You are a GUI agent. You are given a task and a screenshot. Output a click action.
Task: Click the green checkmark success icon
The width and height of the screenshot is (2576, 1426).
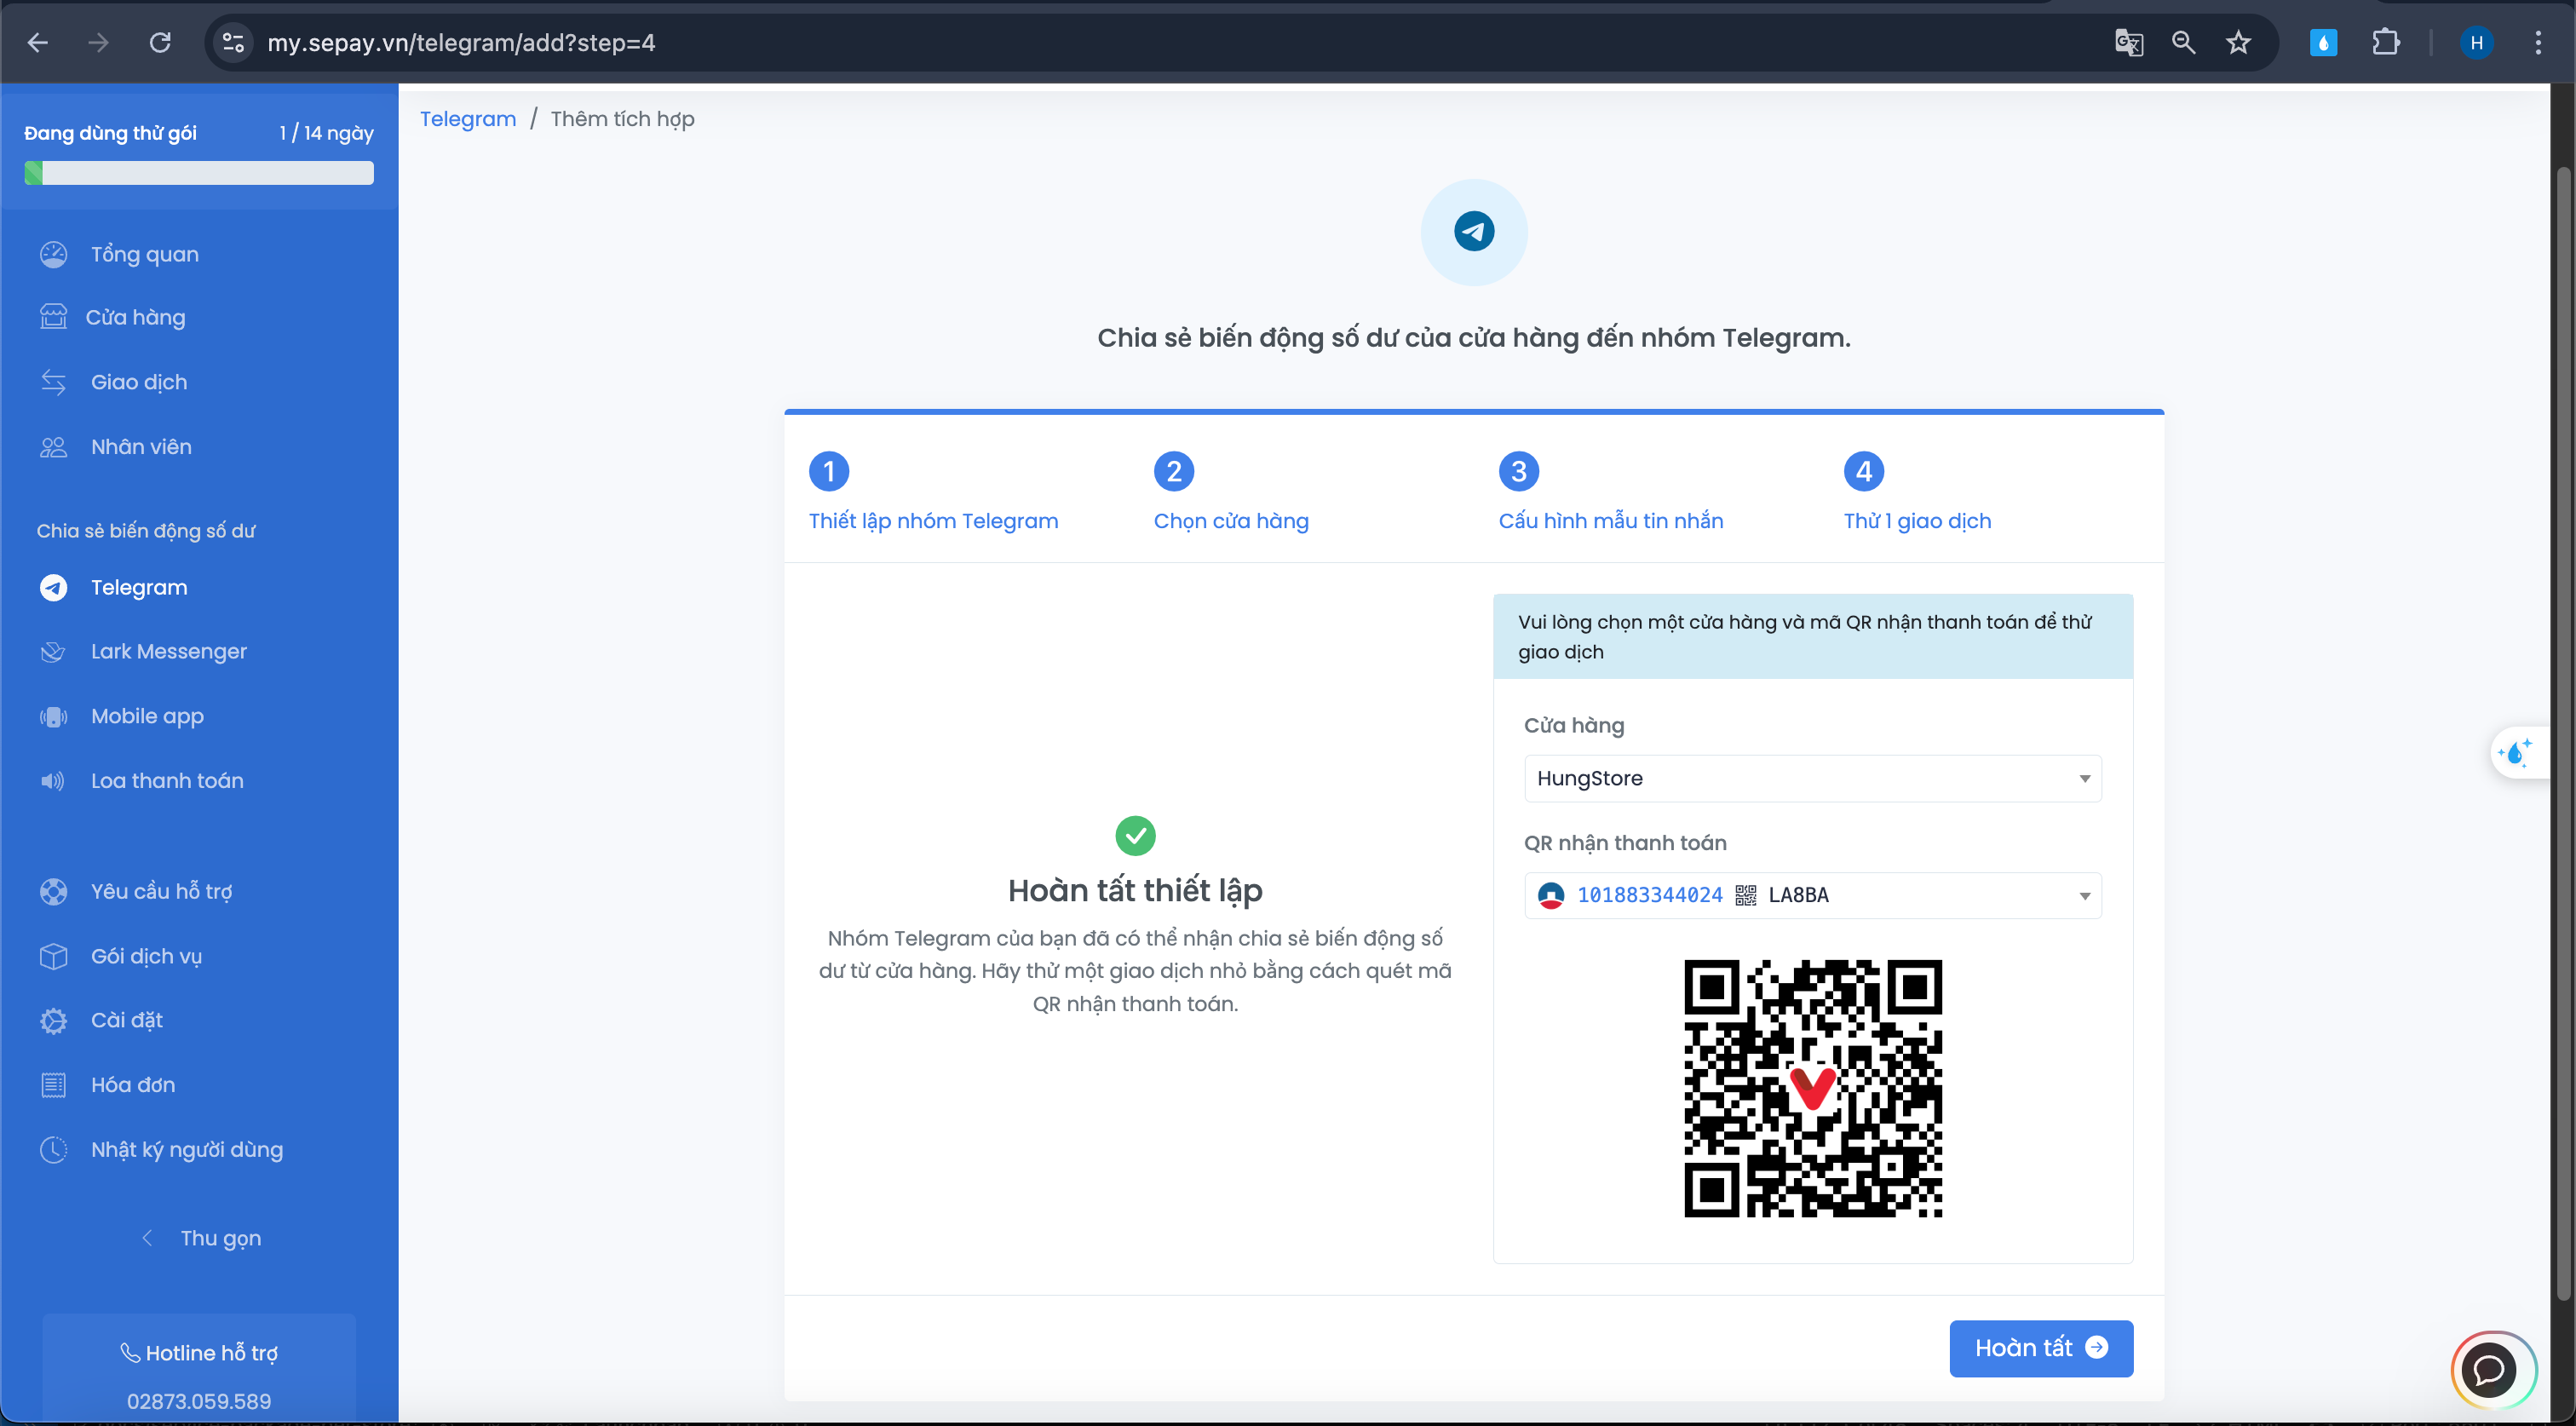(x=1135, y=835)
